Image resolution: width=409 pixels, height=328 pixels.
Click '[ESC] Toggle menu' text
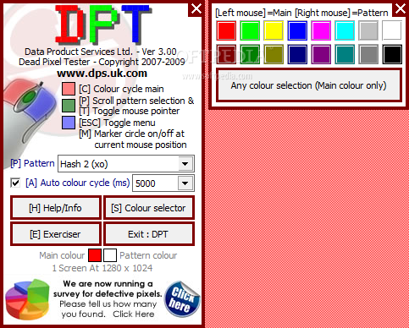(x=117, y=123)
